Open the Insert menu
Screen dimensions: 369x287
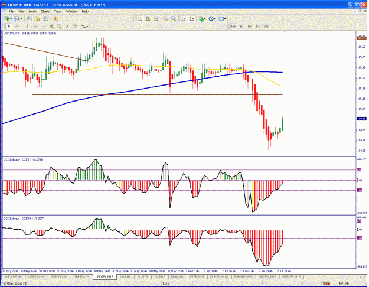pyautogui.click(x=32, y=11)
